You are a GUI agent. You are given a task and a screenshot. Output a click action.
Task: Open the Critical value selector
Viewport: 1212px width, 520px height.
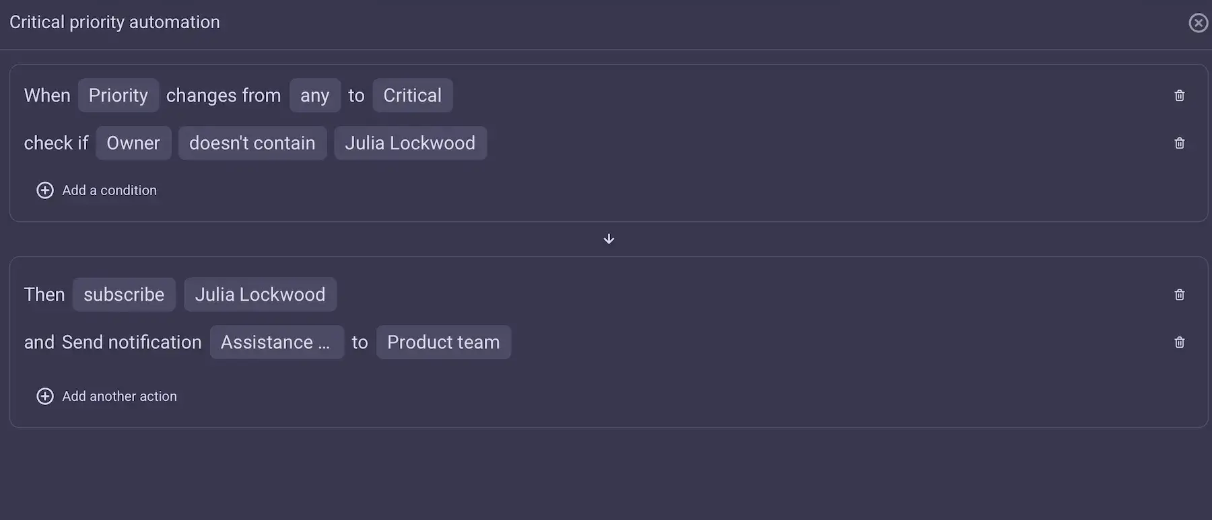(x=412, y=95)
